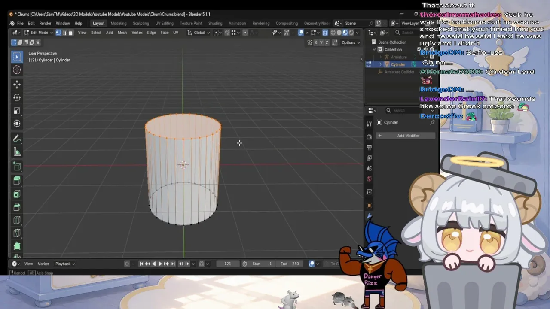Toggle viewport overlays on or off

(301, 33)
